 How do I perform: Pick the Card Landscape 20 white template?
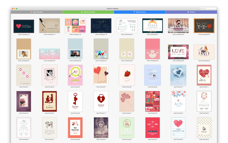pos(127,26)
